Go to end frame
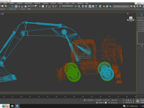Viewport: 144px width, 108px height. pos(133,100)
